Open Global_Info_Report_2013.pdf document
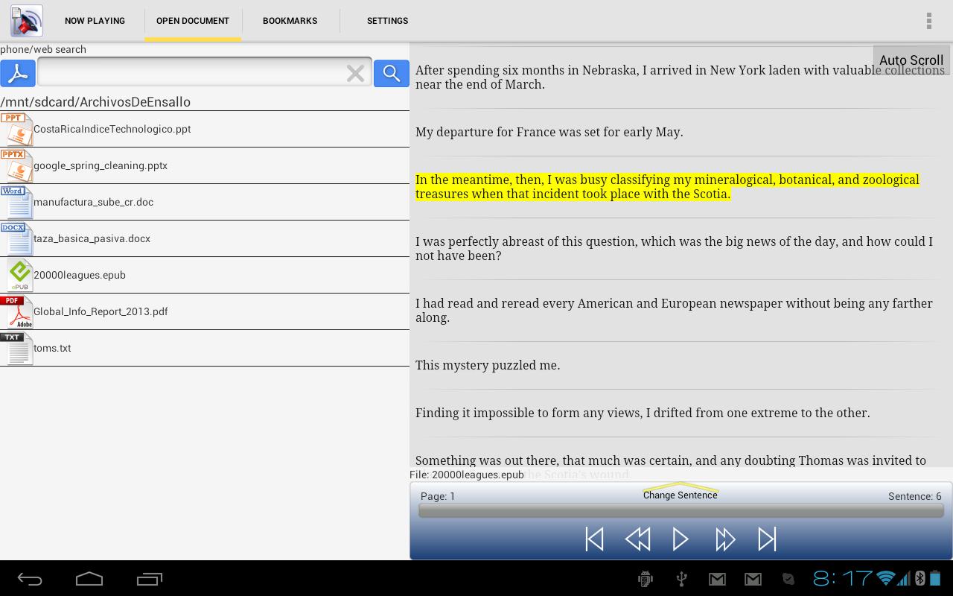 point(101,311)
